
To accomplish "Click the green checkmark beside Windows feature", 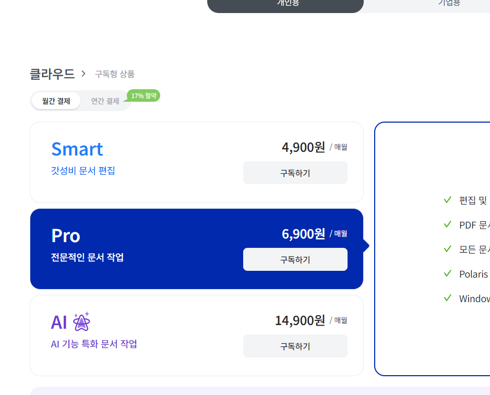I will [x=447, y=298].
